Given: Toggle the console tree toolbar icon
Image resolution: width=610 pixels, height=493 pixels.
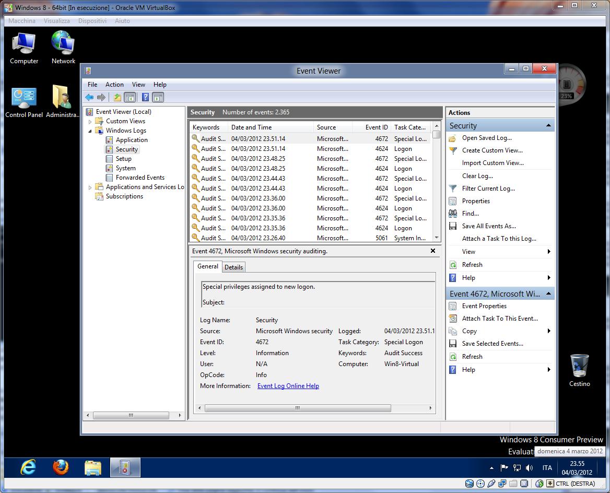Looking at the screenshot, I should pyautogui.click(x=130, y=97).
